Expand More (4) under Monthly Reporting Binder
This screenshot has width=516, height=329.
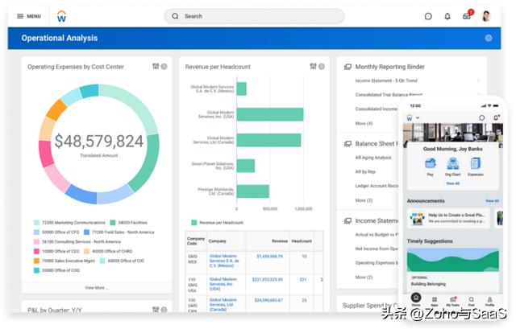364,123
